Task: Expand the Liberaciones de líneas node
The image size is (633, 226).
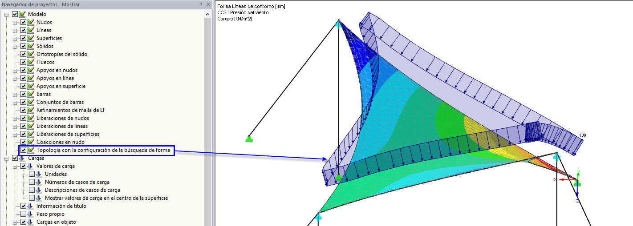Action: [15, 126]
